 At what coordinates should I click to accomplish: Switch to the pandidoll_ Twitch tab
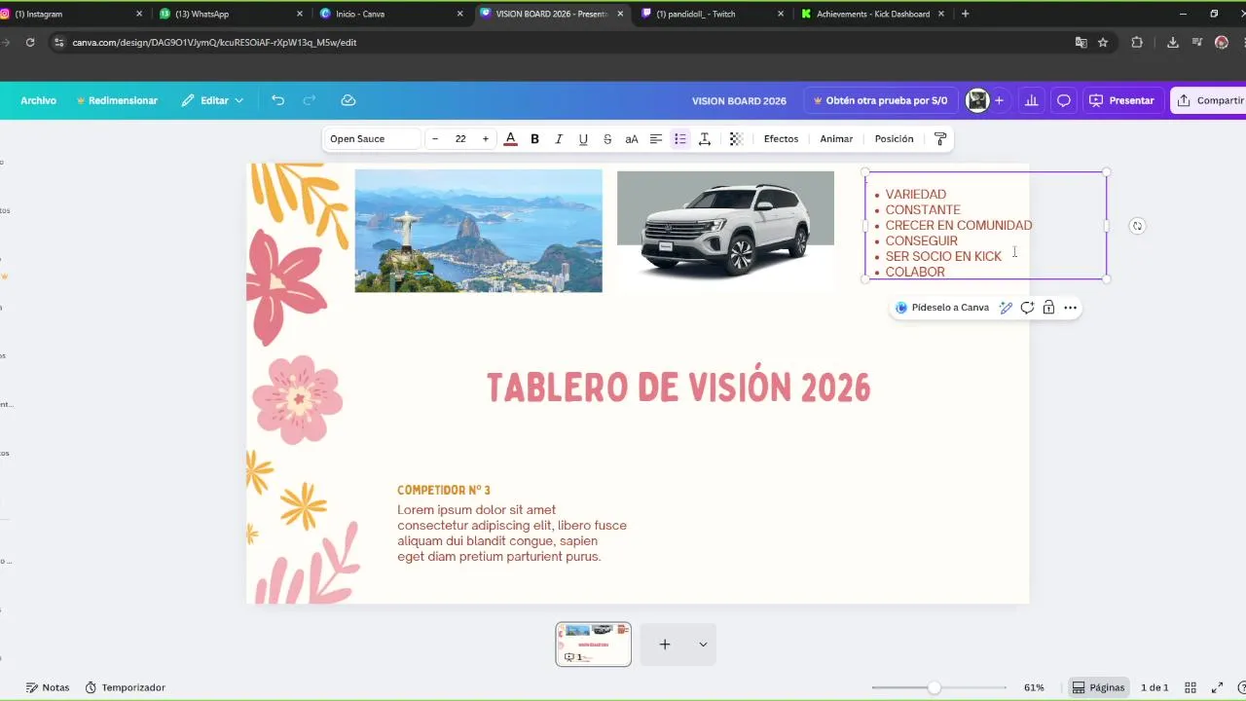click(x=714, y=14)
